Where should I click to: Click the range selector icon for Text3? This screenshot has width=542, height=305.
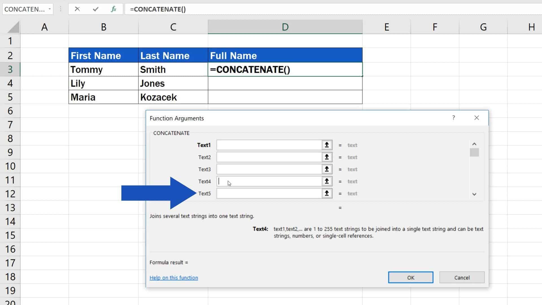tap(327, 169)
